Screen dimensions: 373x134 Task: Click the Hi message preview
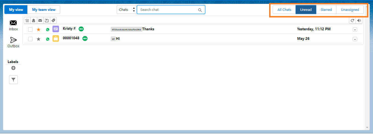click(x=118, y=39)
